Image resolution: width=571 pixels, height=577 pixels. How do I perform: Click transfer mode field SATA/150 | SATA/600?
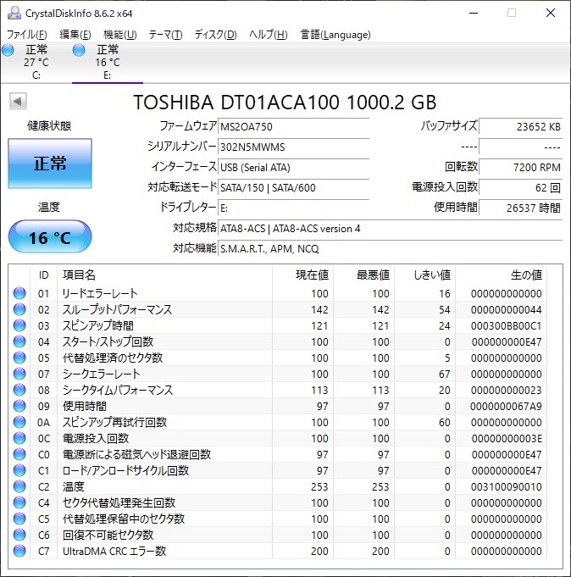294,187
